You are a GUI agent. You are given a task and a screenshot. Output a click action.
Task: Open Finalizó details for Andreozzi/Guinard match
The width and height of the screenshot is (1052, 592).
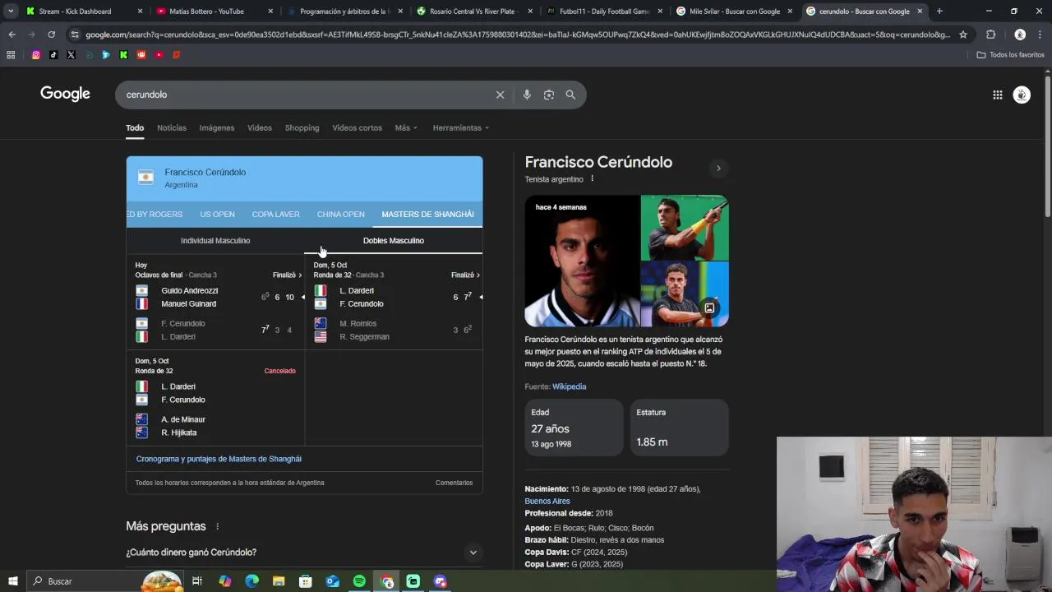pyautogui.click(x=287, y=275)
